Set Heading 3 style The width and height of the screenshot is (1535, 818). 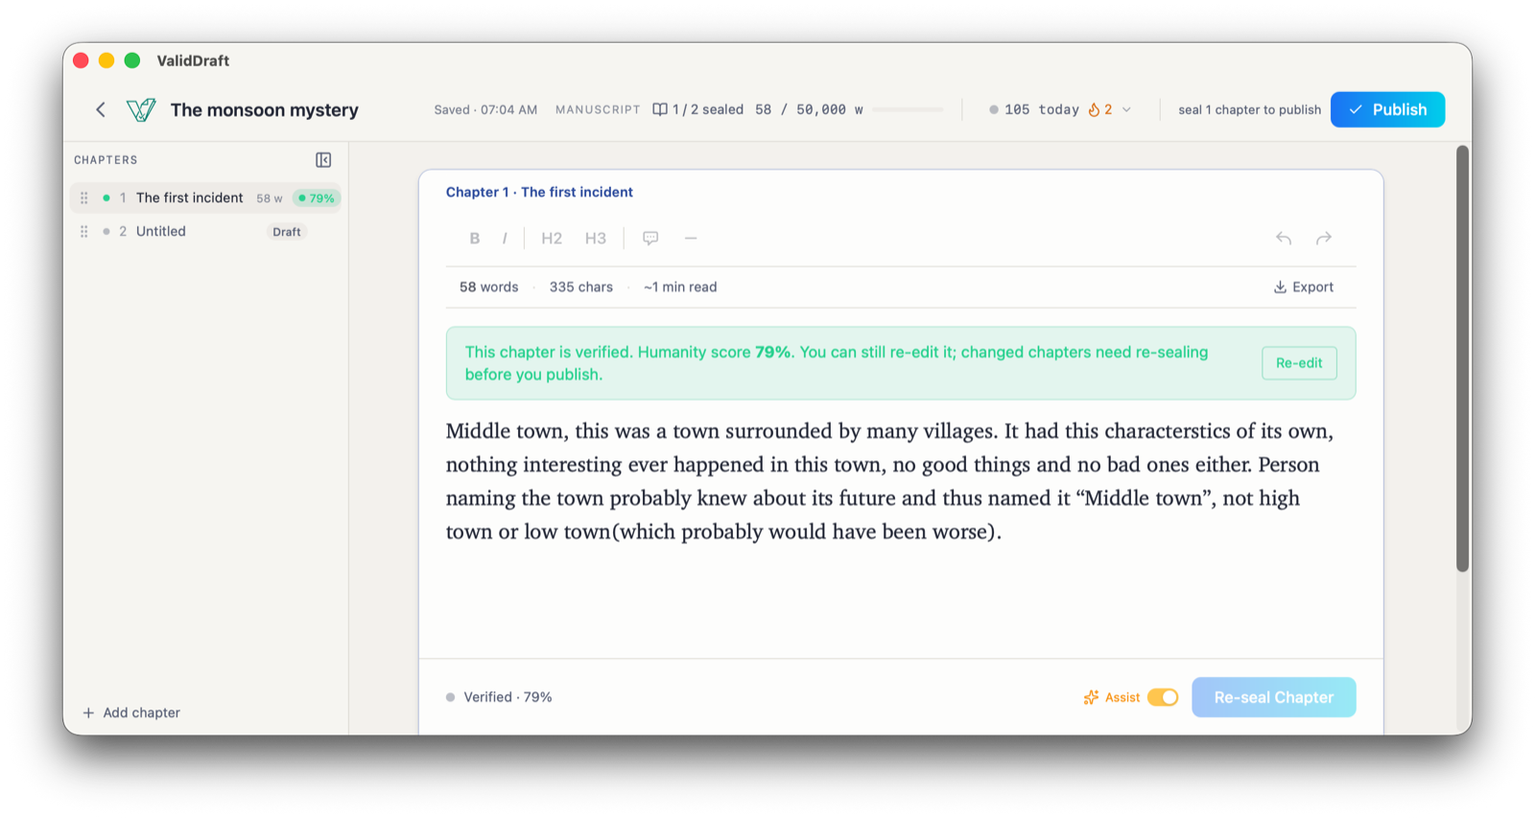(596, 238)
